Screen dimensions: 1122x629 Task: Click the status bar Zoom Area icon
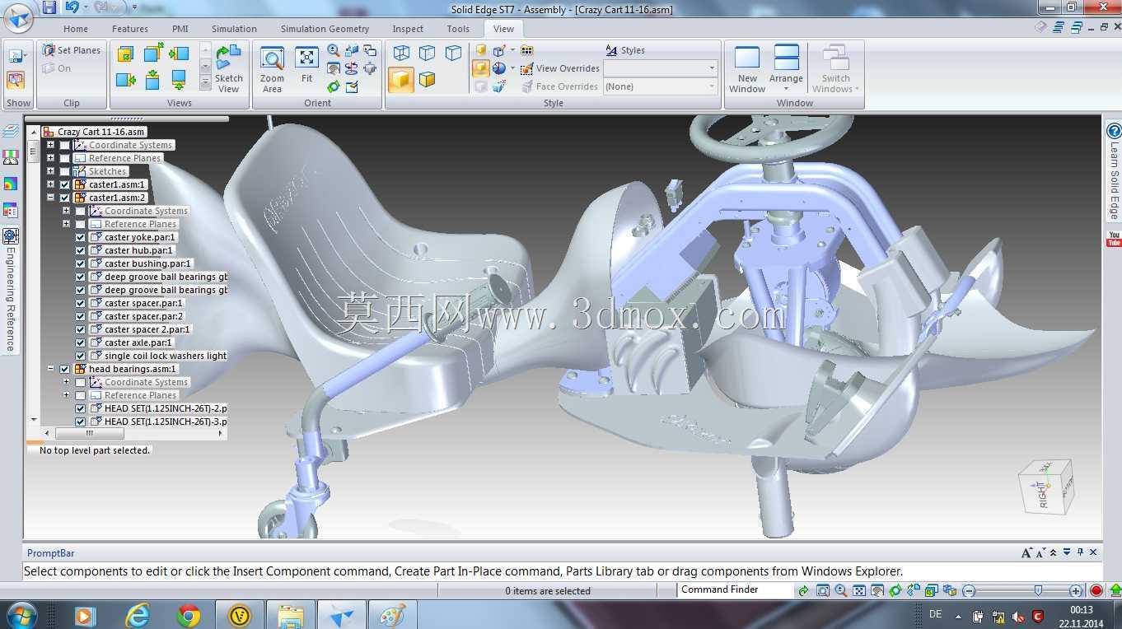[x=823, y=590]
